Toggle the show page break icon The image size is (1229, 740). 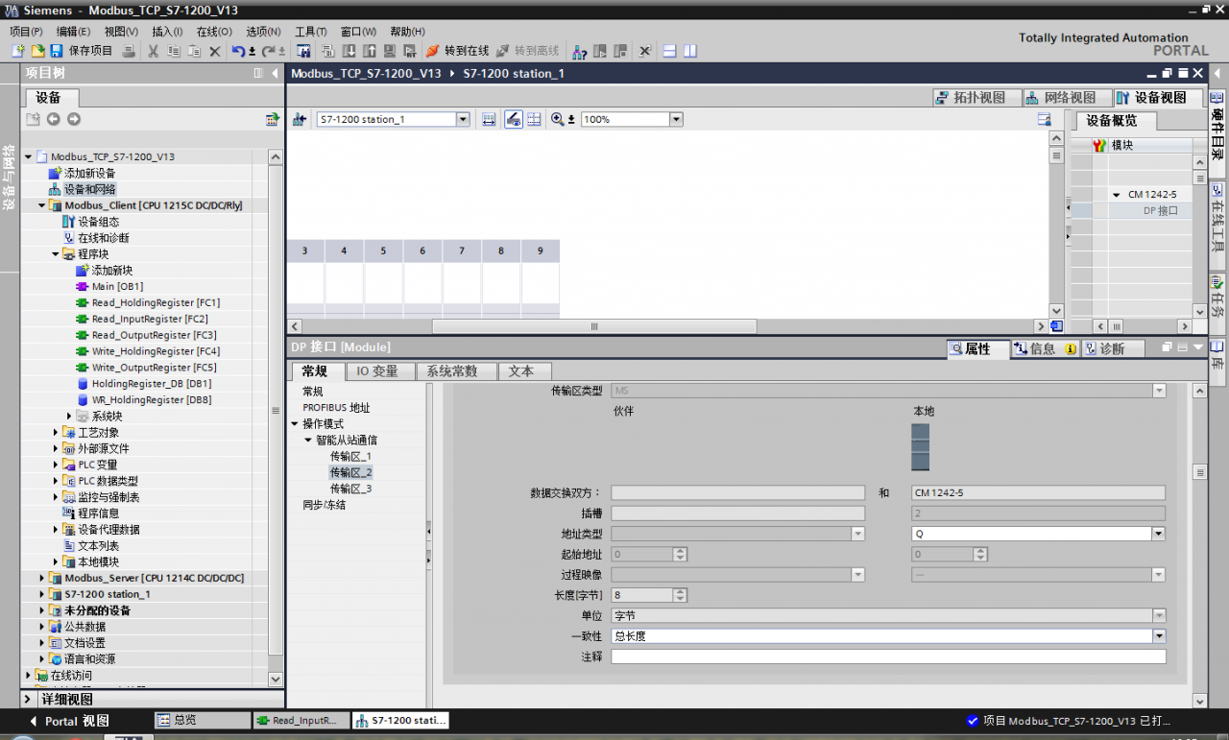[533, 119]
